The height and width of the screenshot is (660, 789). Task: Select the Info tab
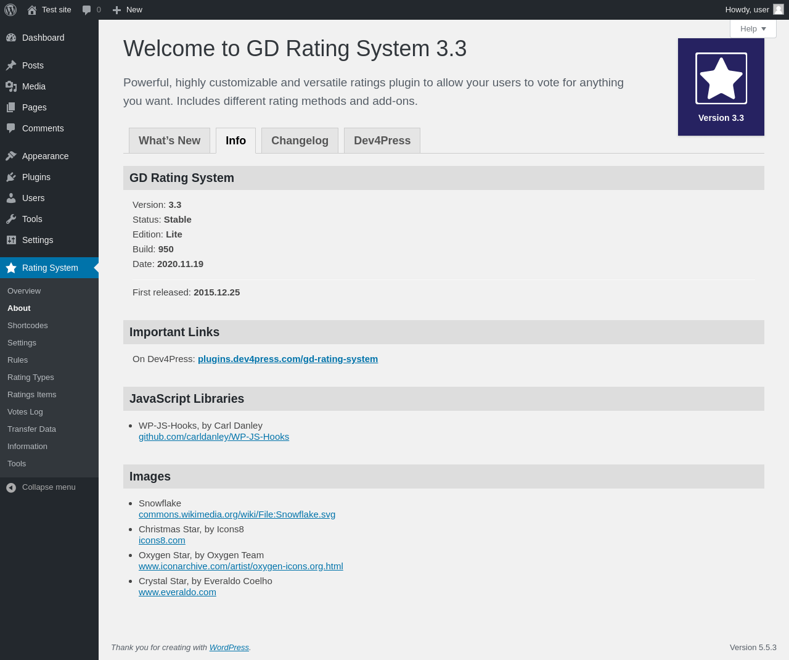[x=235, y=141]
